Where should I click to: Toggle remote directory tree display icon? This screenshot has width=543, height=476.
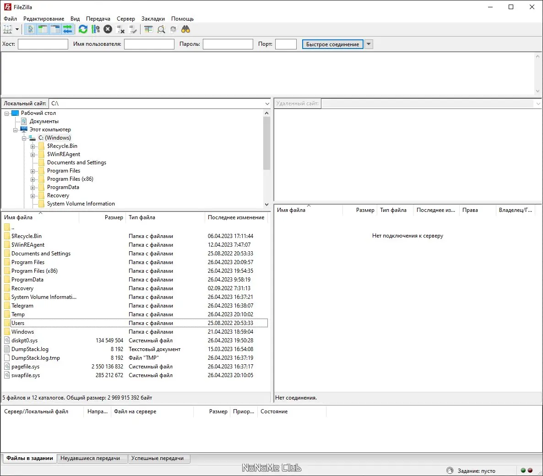coord(55,29)
